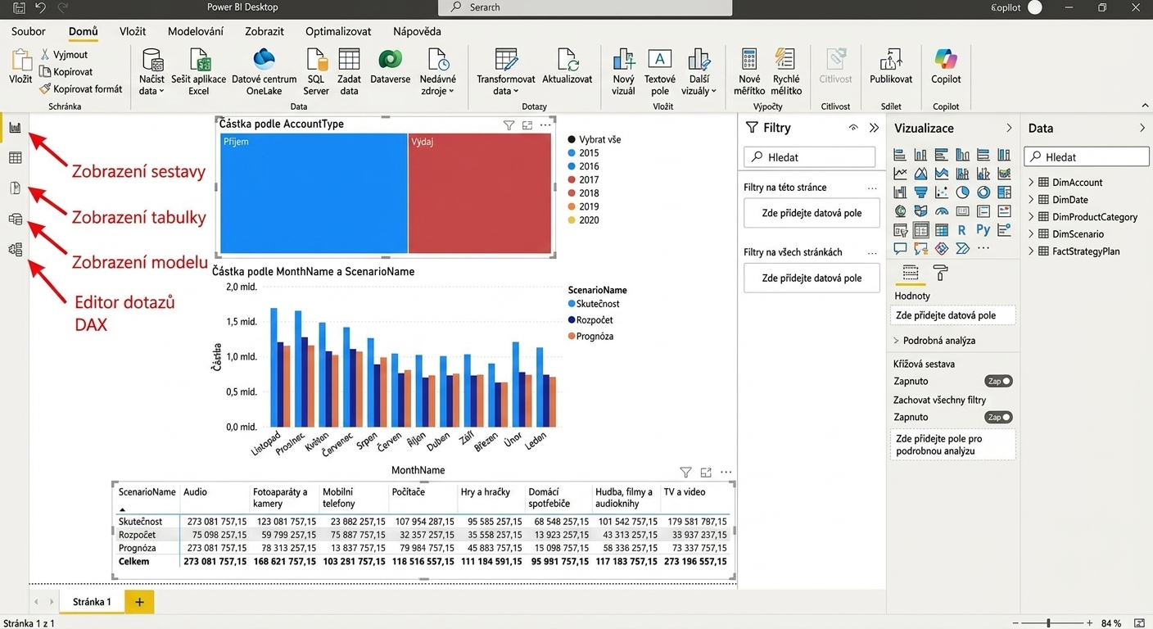Insert a Textové pole
The width and height of the screenshot is (1153, 629).
[660, 72]
